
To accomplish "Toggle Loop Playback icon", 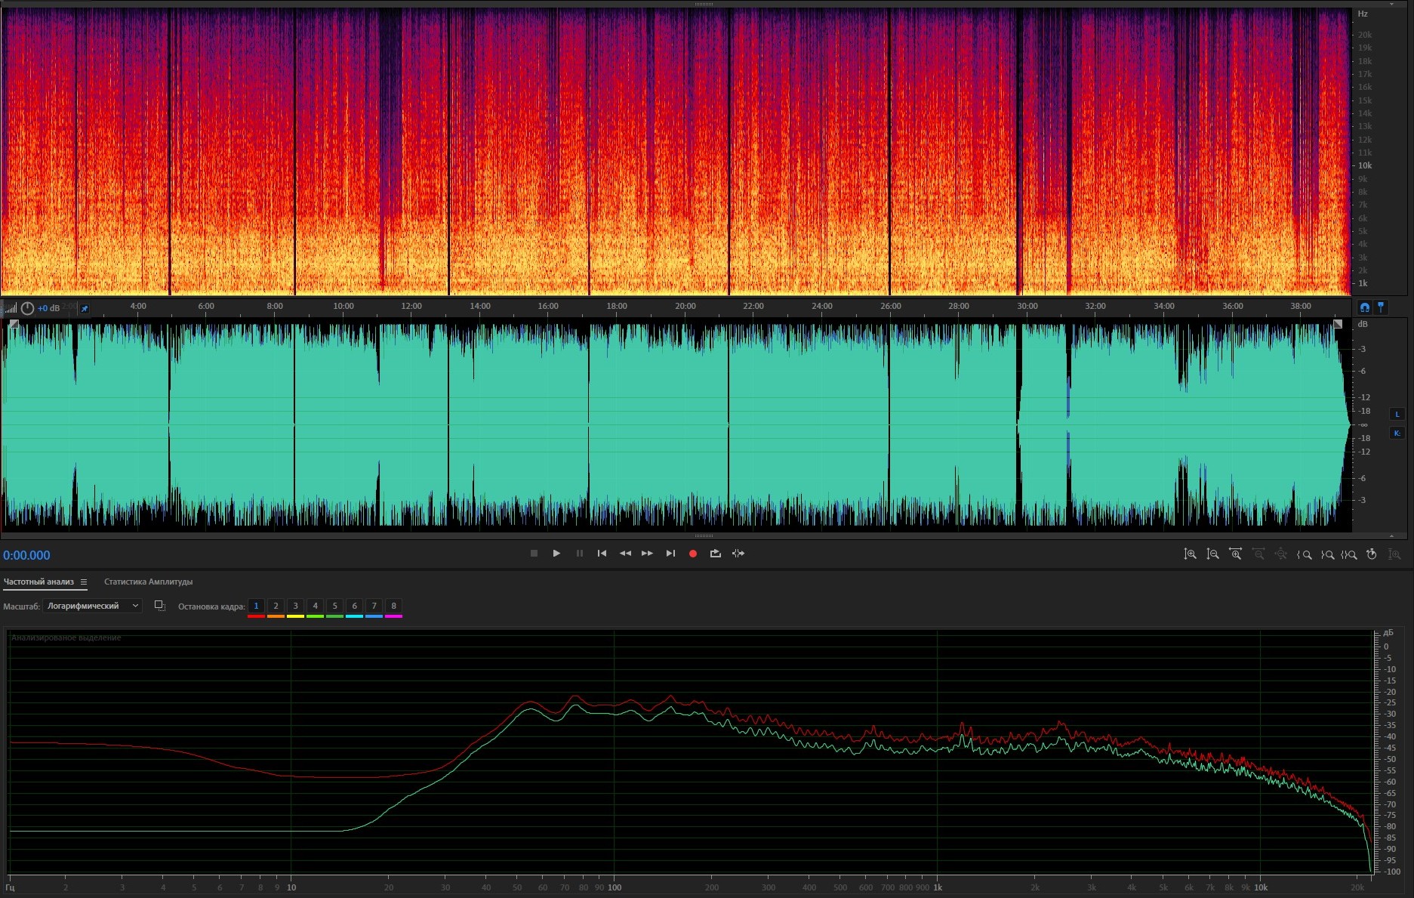I will pos(715,554).
